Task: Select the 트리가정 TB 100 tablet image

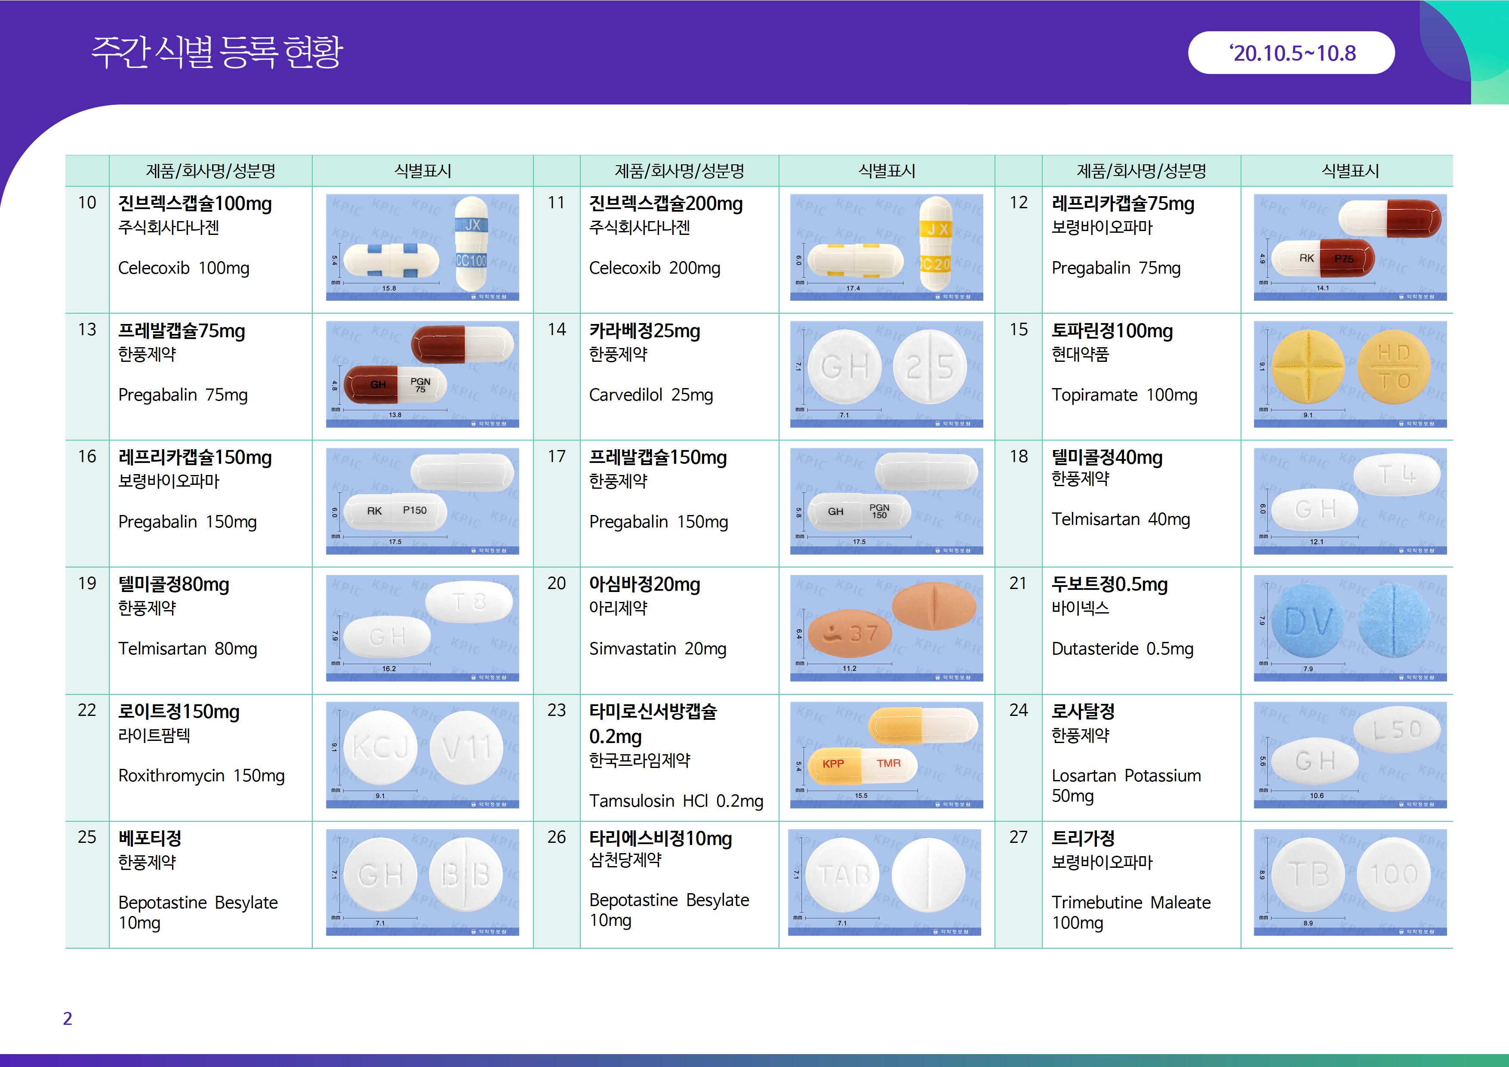Action: tap(1350, 882)
